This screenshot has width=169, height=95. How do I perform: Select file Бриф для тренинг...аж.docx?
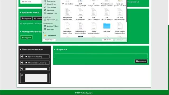pos(120,3)
